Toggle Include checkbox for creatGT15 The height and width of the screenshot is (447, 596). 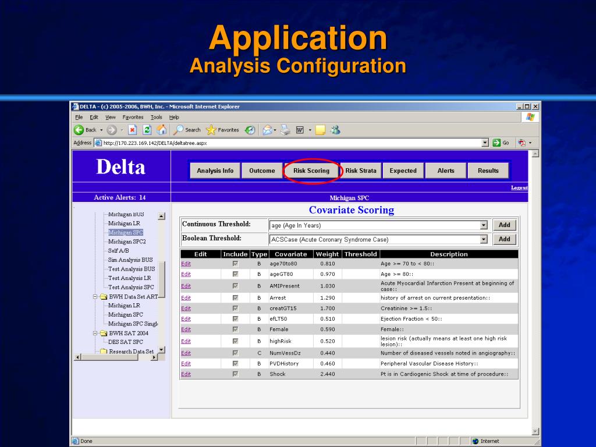click(x=235, y=308)
